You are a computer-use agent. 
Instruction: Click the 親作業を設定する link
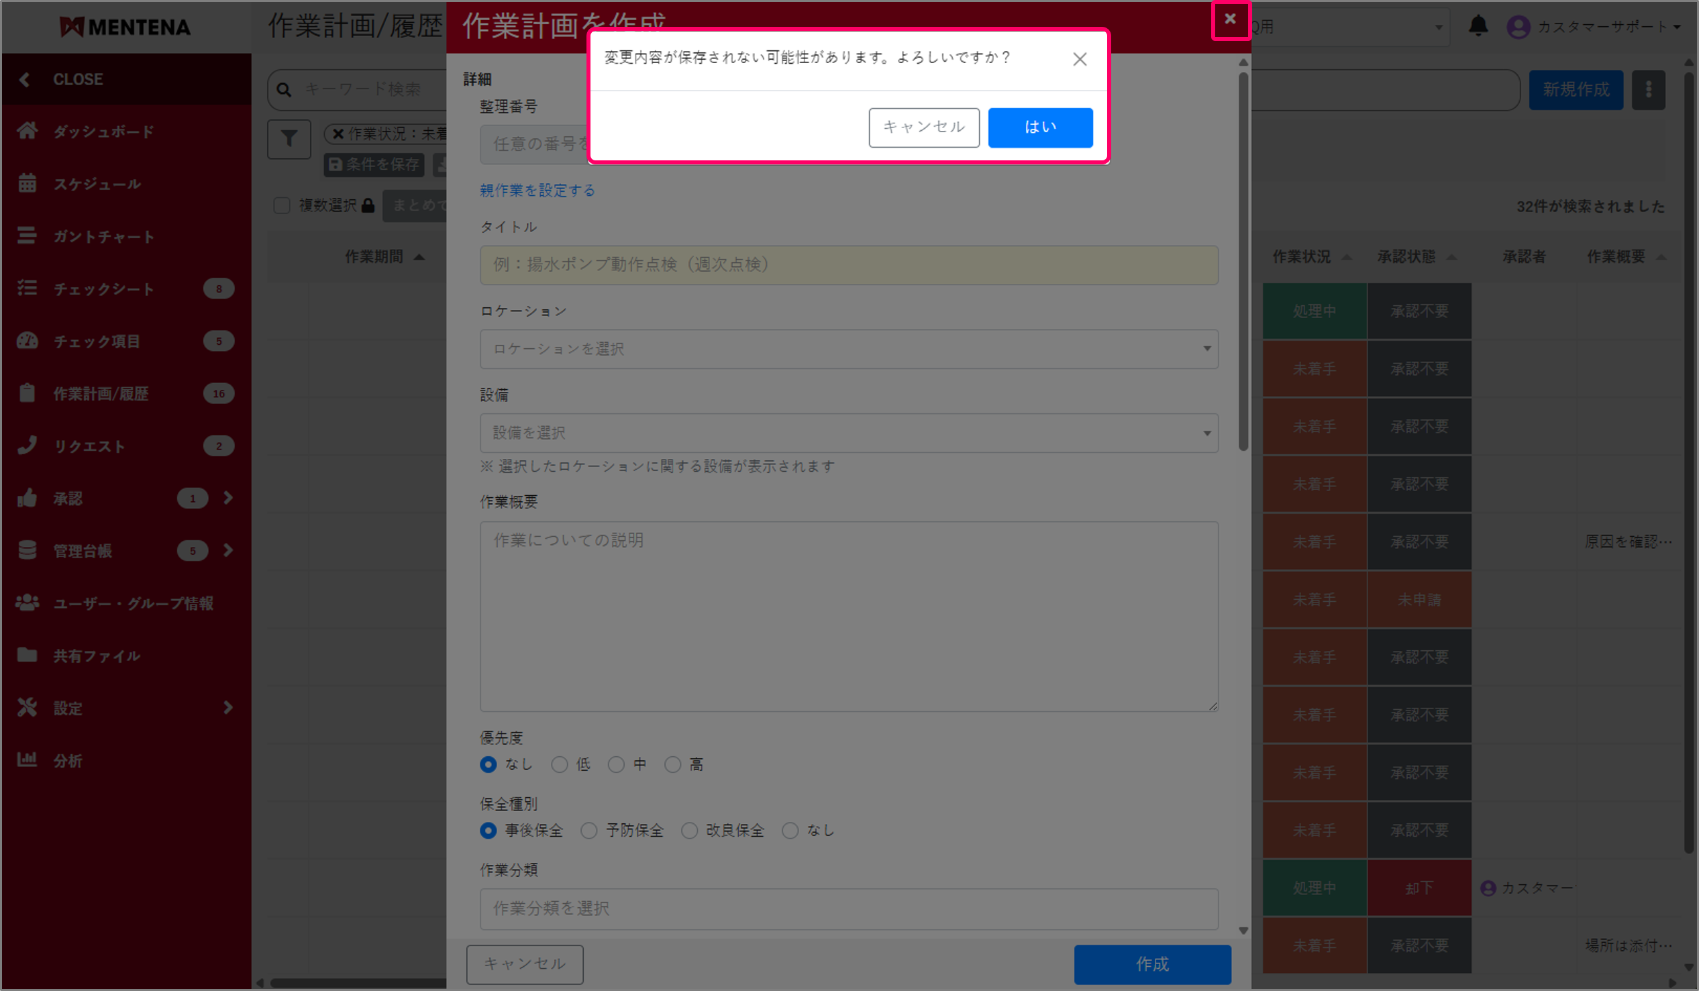point(536,191)
